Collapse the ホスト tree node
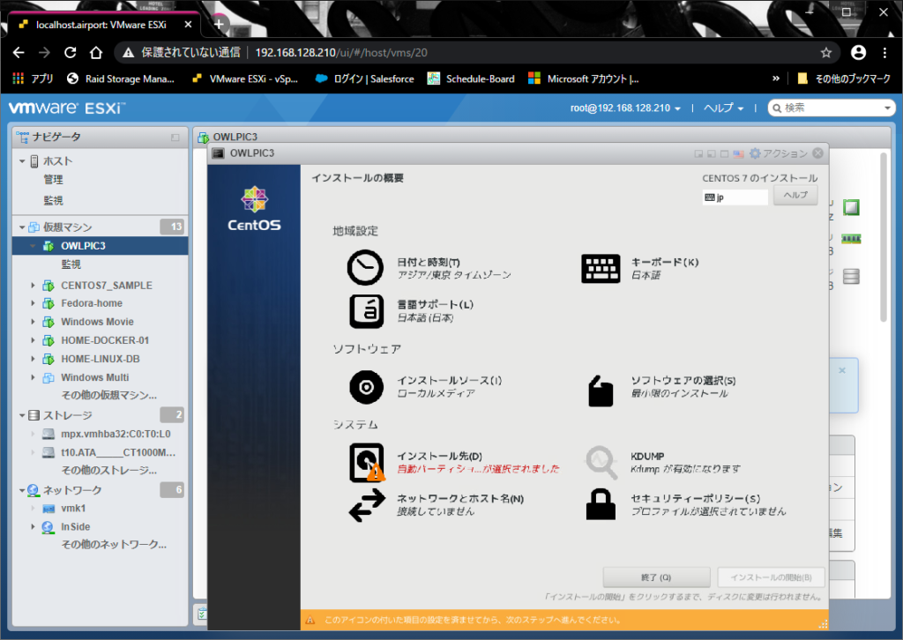The width and height of the screenshot is (903, 640). pyautogui.click(x=22, y=161)
